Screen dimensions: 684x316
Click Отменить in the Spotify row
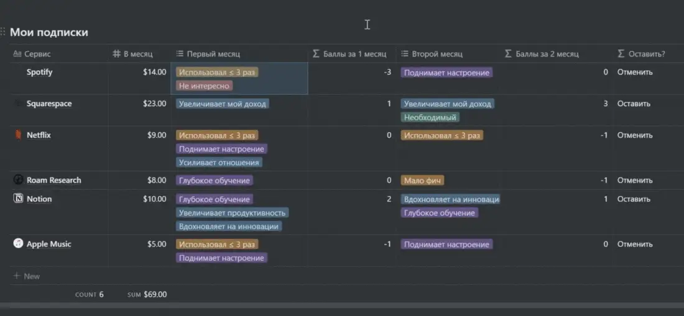point(635,72)
